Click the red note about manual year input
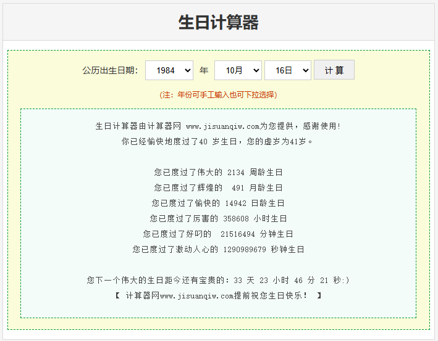 (218, 95)
